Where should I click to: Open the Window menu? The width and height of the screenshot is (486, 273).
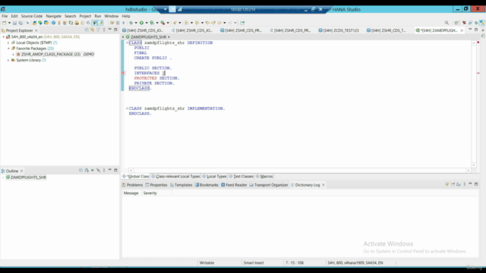112,16
